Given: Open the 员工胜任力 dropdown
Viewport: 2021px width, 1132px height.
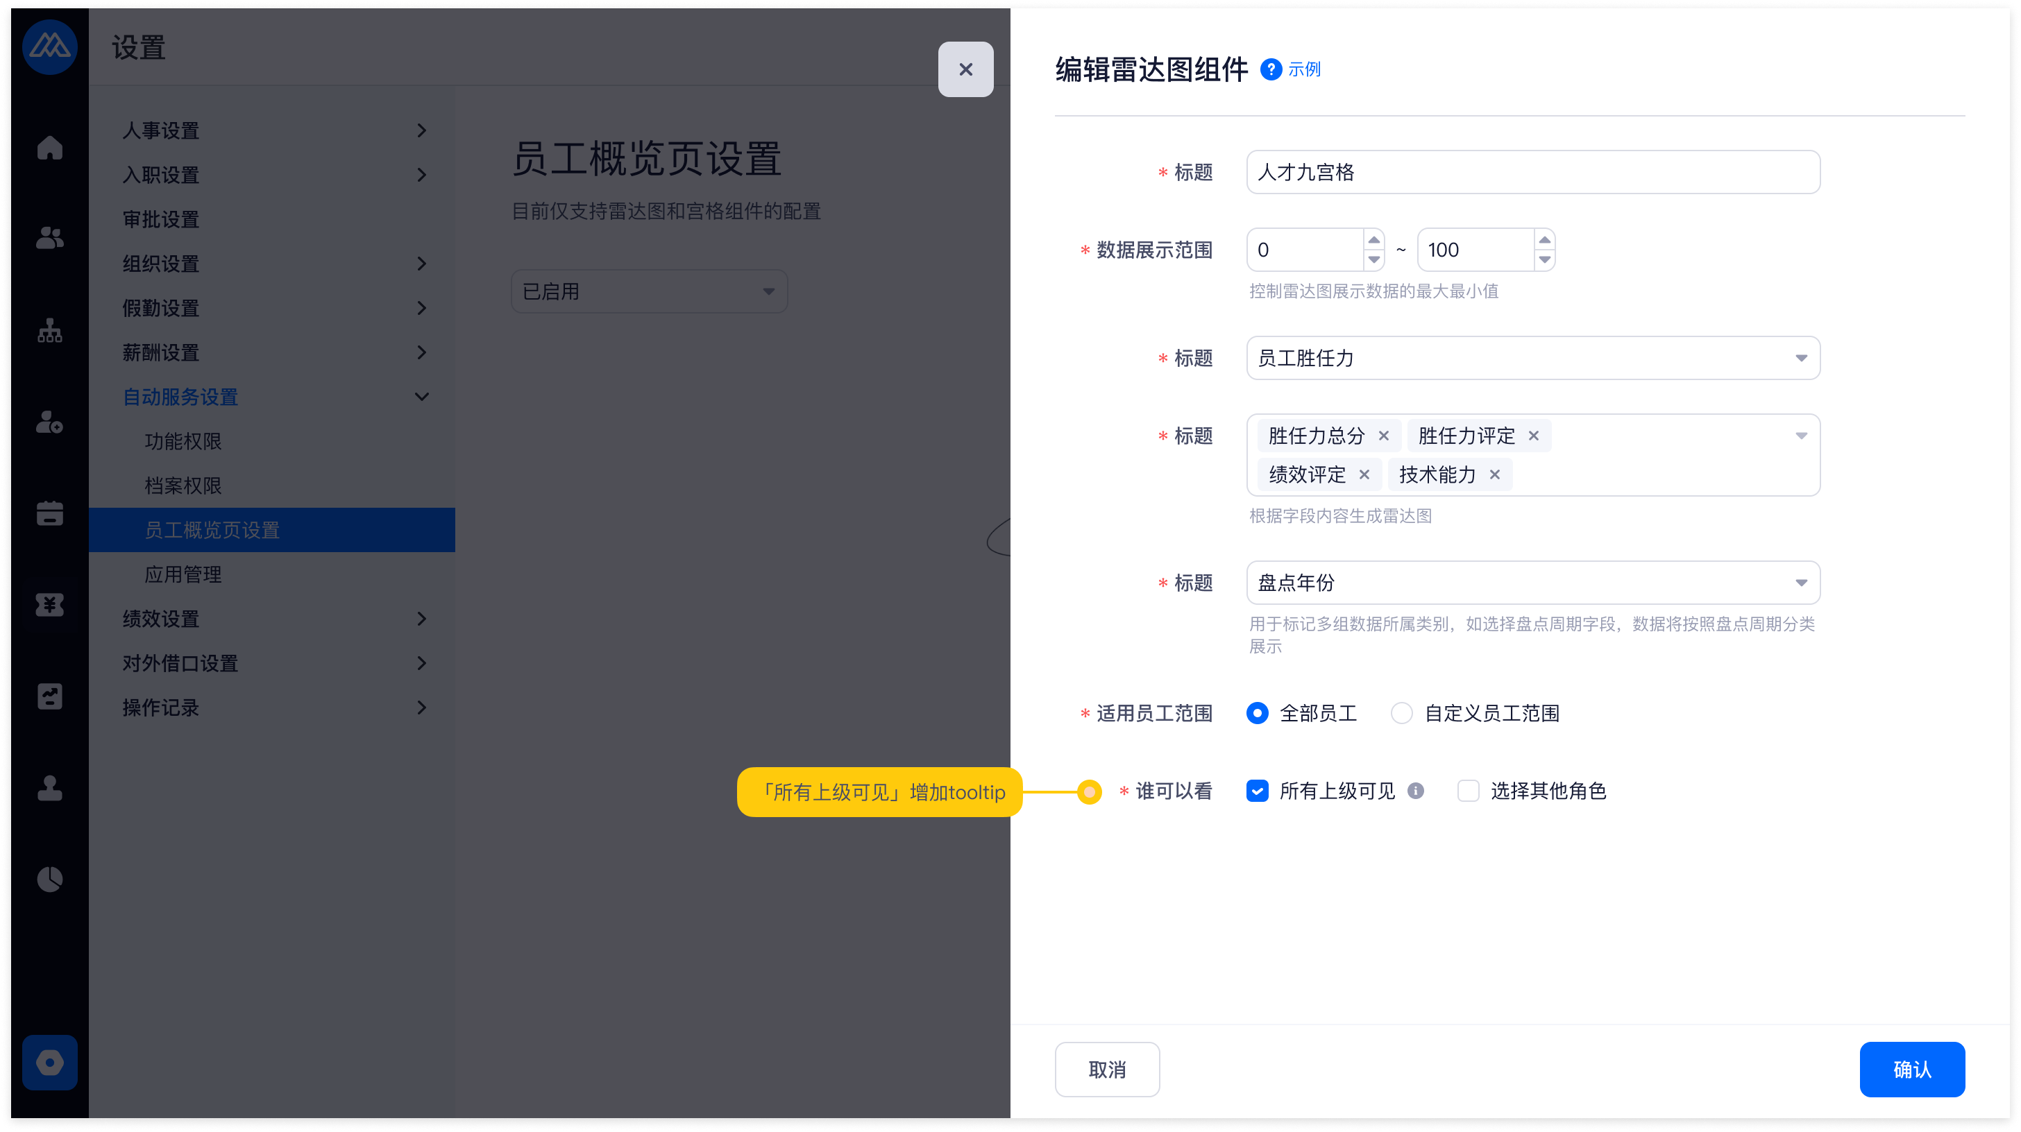Looking at the screenshot, I should click(1533, 358).
